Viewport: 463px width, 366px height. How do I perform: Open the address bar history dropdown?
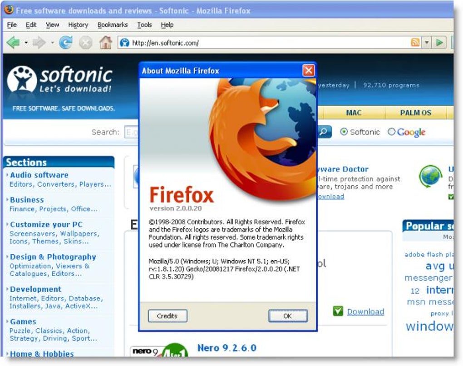426,43
